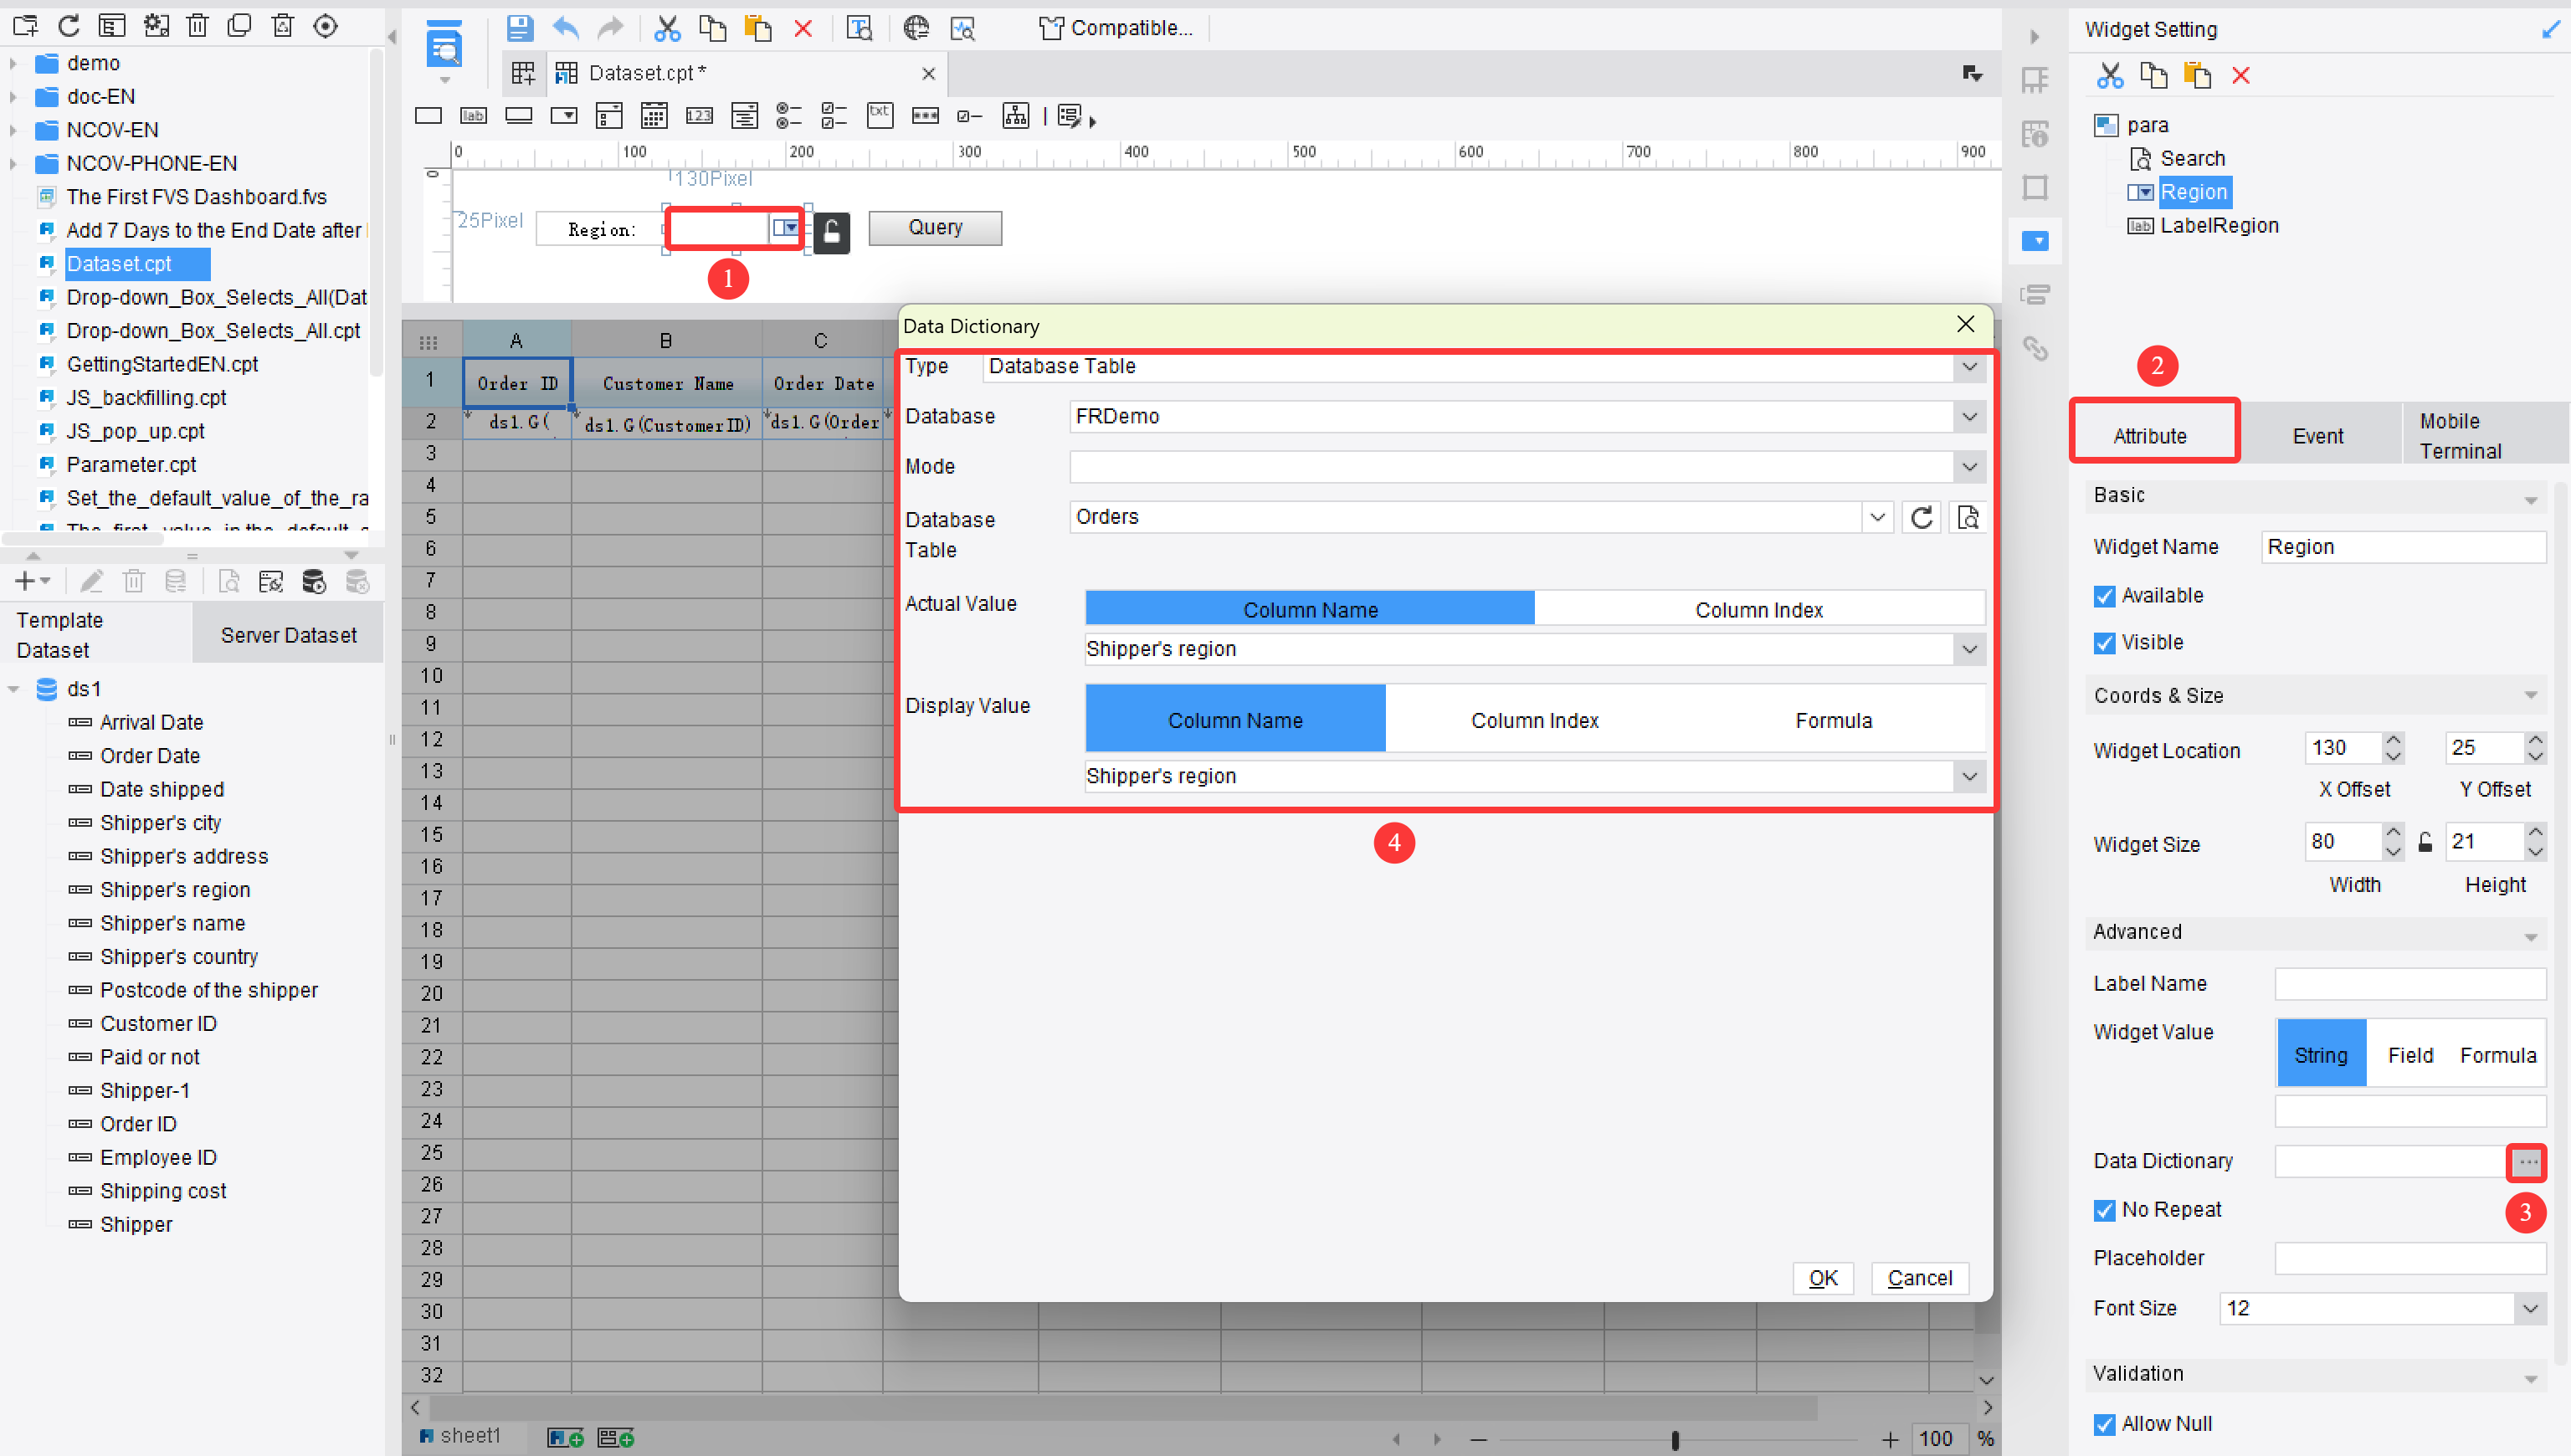
Task: Click the Paste icon in the main toolbar
Action: 758,28
